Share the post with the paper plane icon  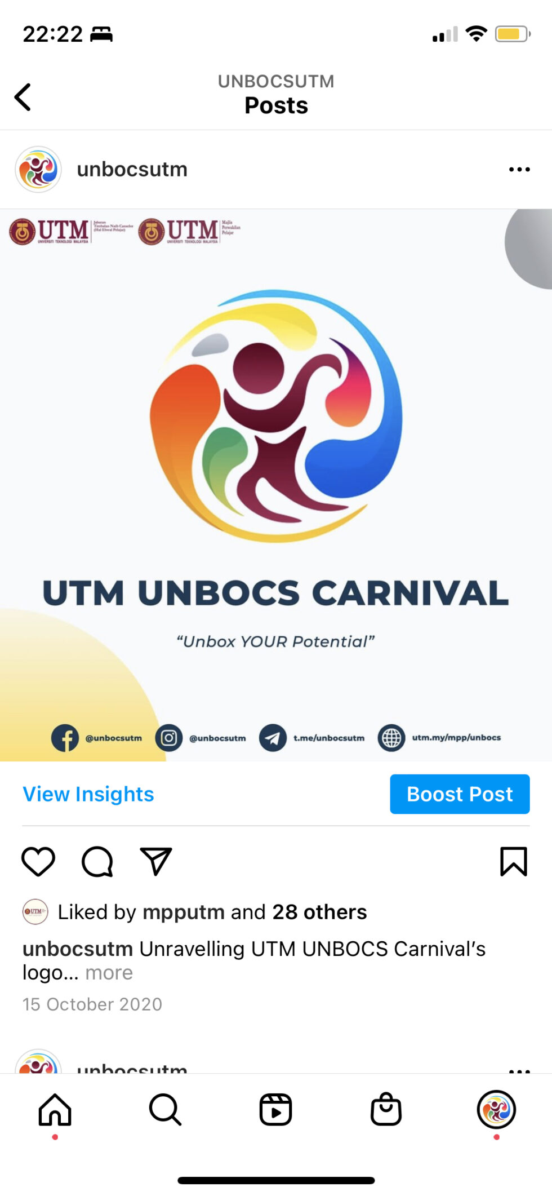click(156, 861)
